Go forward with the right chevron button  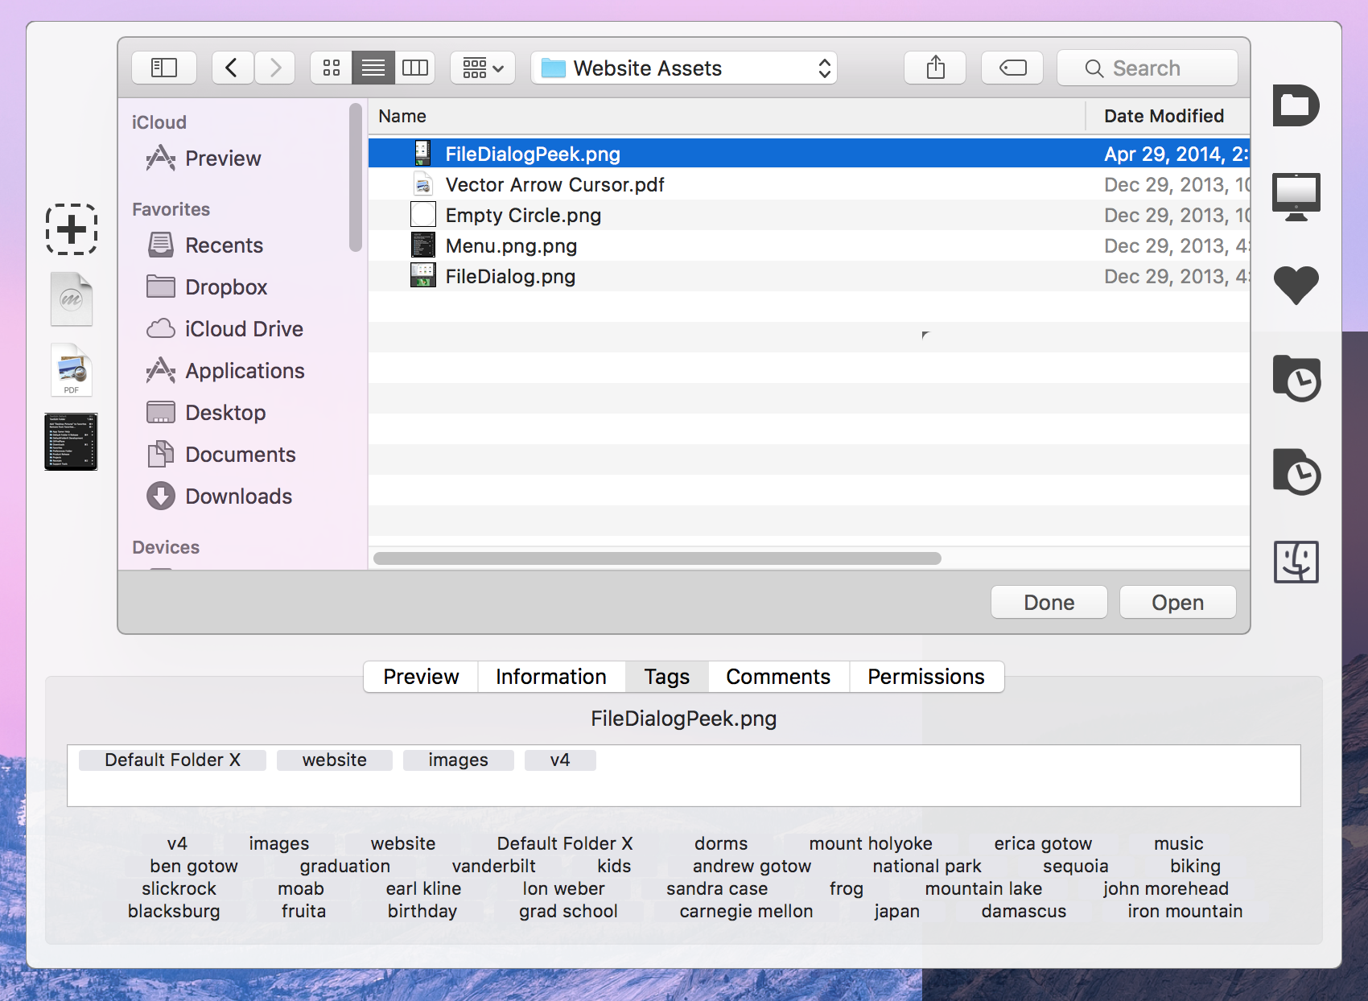(275, 68)
